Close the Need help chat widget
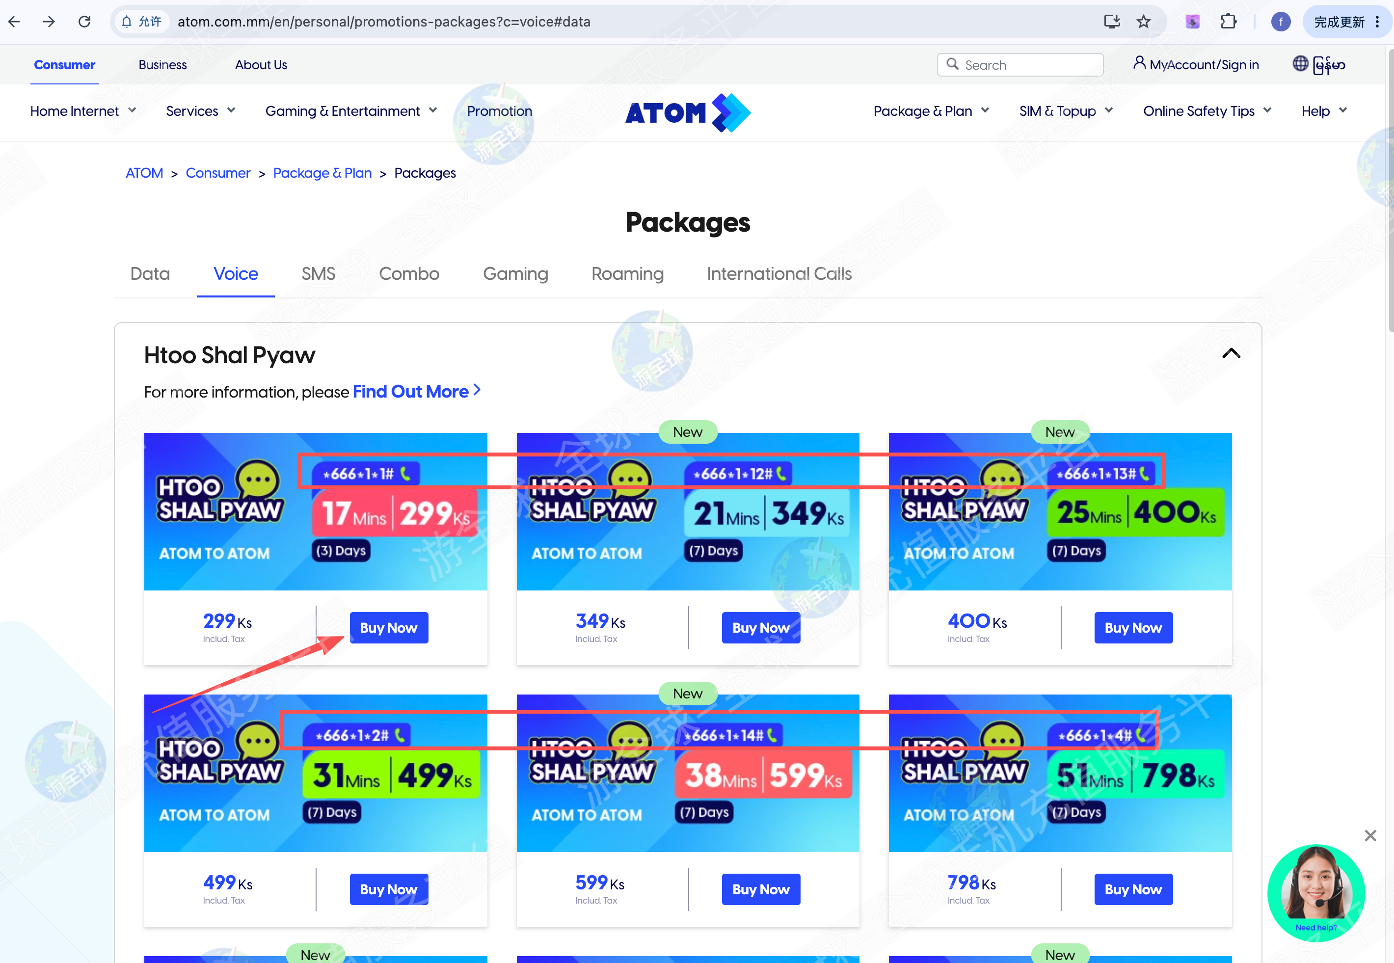The height and width of the screenshot is (963, 1394). 1370,836
